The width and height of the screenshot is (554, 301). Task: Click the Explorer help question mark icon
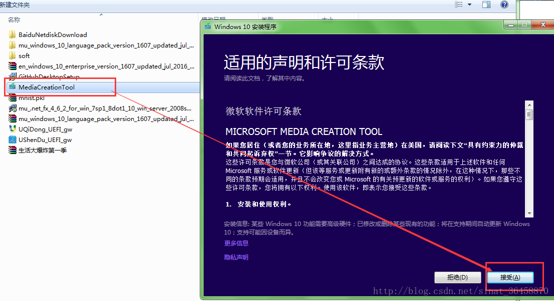(504, 4)
